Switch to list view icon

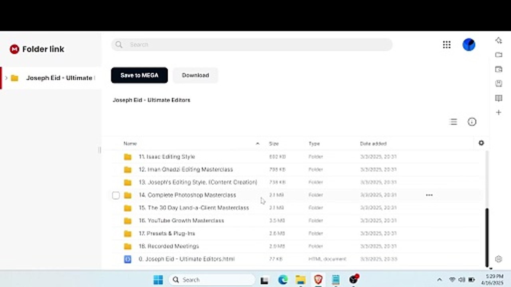click(x=453, y=122)
